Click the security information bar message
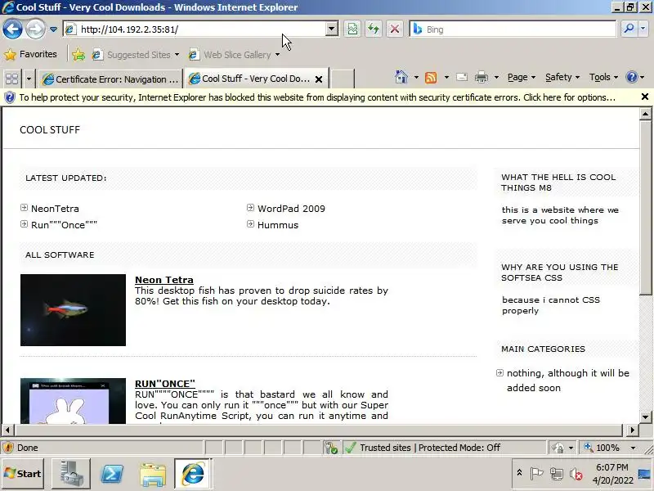Image resolution: width=654 pixels, height=491 pixels. coord(317,97)
